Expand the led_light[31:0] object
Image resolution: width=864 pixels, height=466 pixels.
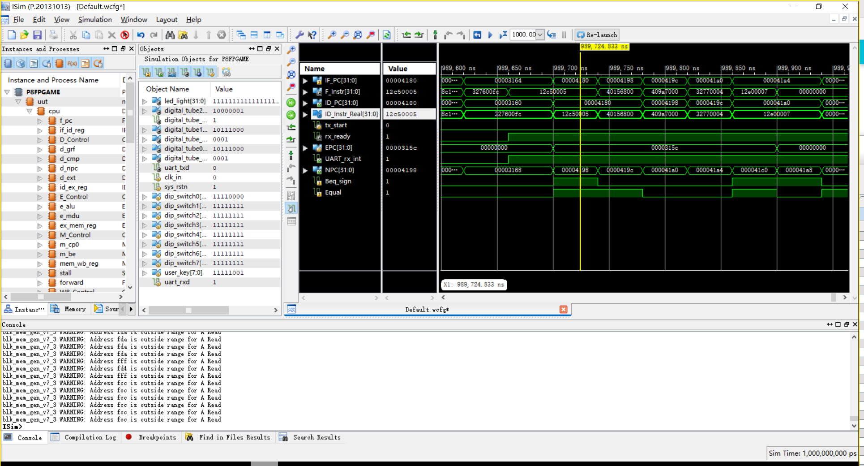[145, 101]
